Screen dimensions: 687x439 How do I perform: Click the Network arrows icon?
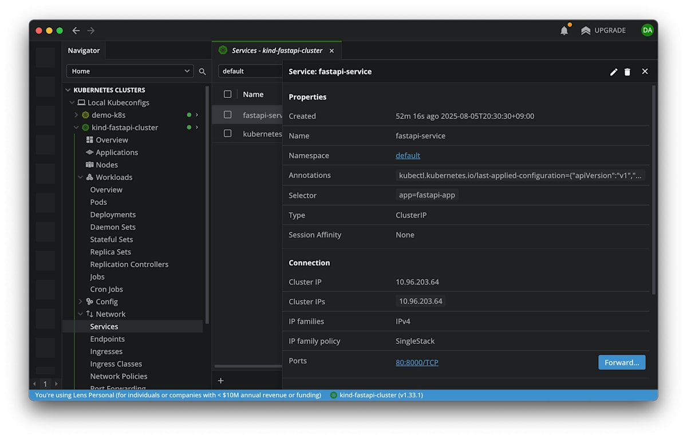pos(89,314)
